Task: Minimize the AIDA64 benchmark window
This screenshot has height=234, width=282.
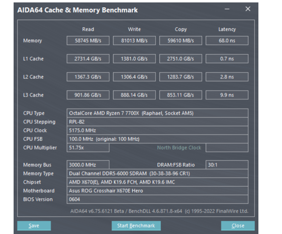Action: tap(227, 9)
